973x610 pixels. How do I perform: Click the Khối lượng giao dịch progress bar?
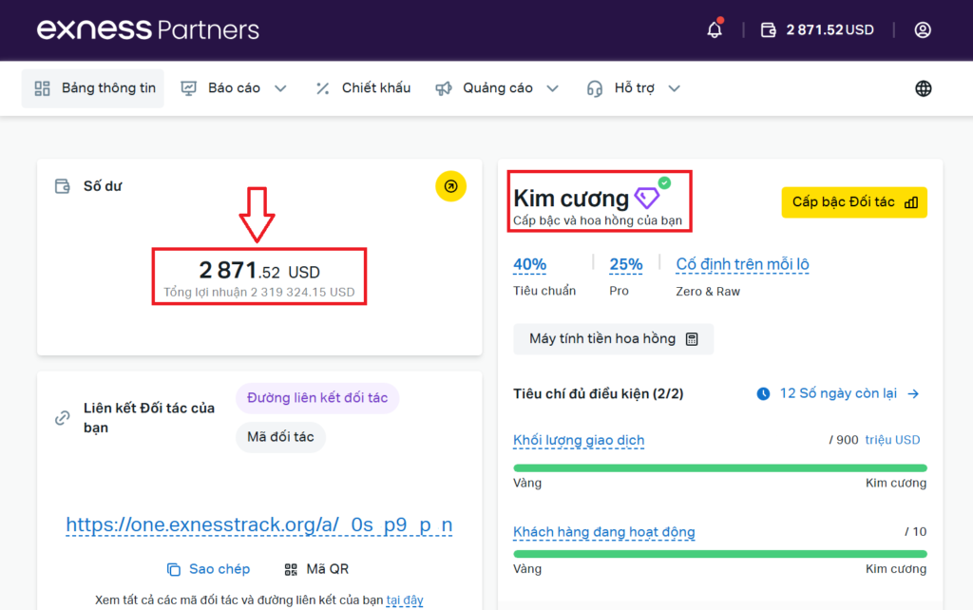(x=719, y=467)
